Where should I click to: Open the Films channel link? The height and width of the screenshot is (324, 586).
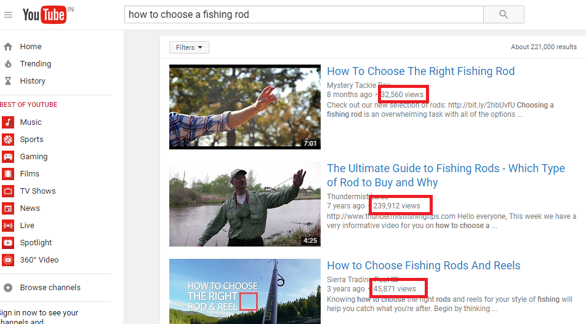(x=30, y=173)
